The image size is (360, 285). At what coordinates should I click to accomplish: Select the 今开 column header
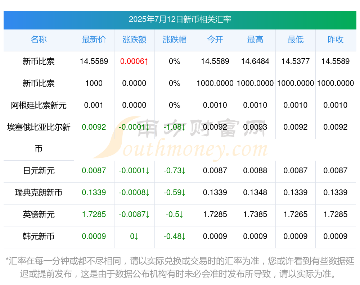215,40
